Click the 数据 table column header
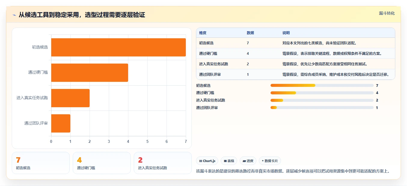This screenshot has width=407, height=186. [x=250, y=33]
